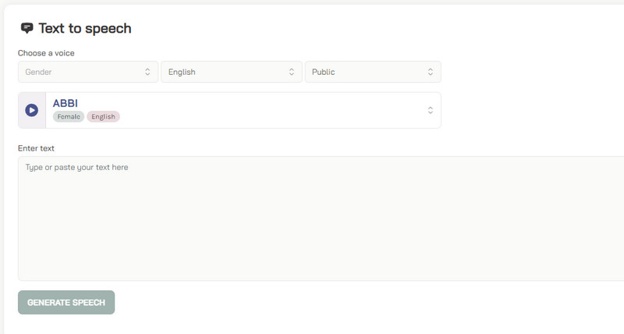Click the Female tag under ABBI
The height and width of the screenshot is (334, 624).
[69, 117]
